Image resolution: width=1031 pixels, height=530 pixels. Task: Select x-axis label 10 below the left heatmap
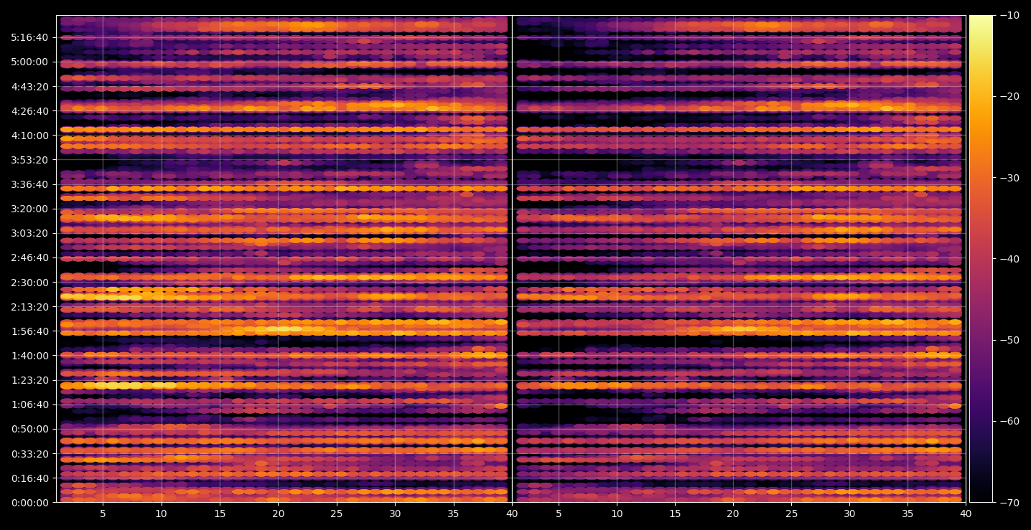click(162, 514)
